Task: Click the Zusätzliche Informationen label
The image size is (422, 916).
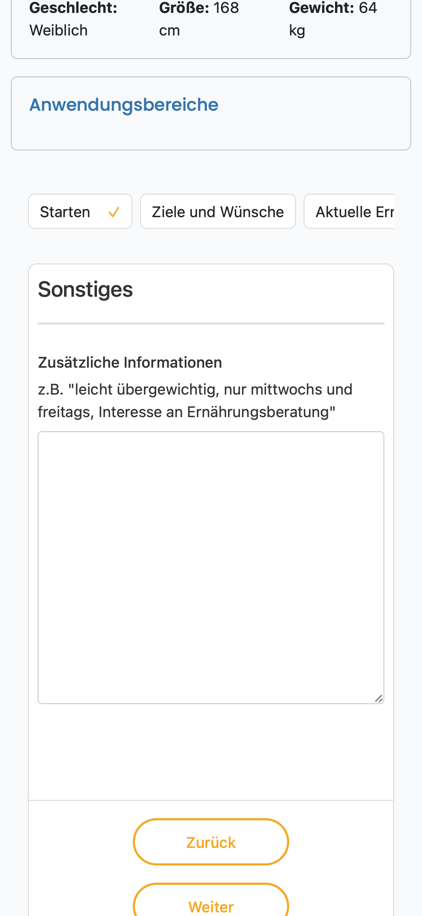Action: tap(130, 362)
